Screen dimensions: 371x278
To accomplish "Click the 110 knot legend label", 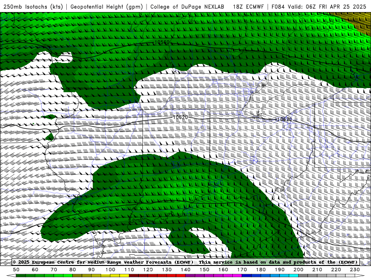I will (x=129, y=270).
